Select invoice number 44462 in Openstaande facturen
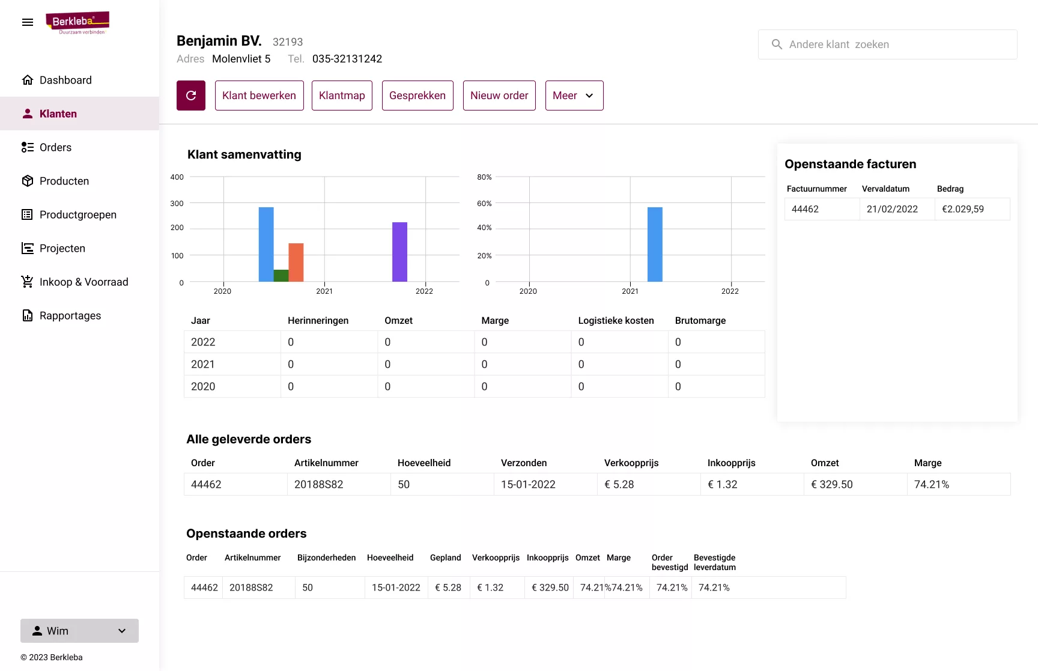The image size is (1038, 671). click(x=805, y=209)
